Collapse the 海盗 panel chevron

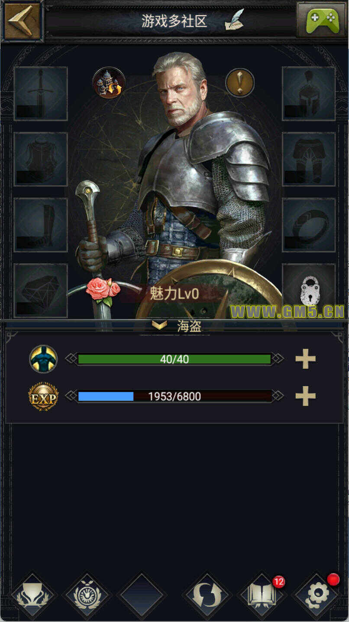pos(159,325)
